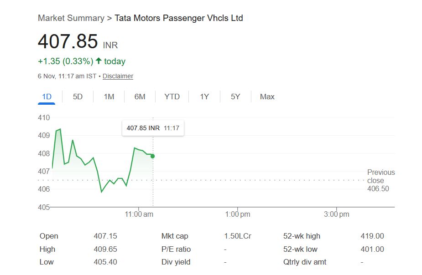Click the 407.85 INR chart tooltip

tap(153, 128)
